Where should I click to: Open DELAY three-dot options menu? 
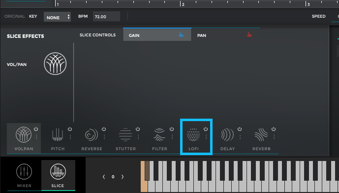pos(240,137)
